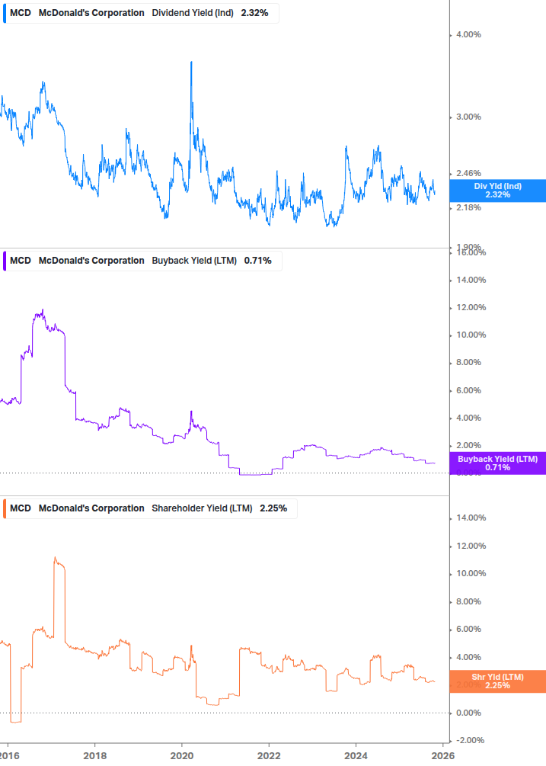Click the 2024 label on the time axis
546x766 pixels.
356,755
